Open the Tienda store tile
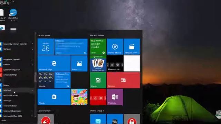 pyautogui.click(x=54, y=97)
